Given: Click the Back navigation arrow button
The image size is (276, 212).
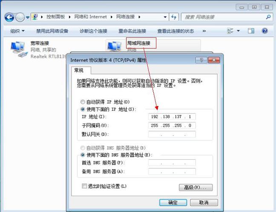Looking at the screenshot, I should (9, 17).
